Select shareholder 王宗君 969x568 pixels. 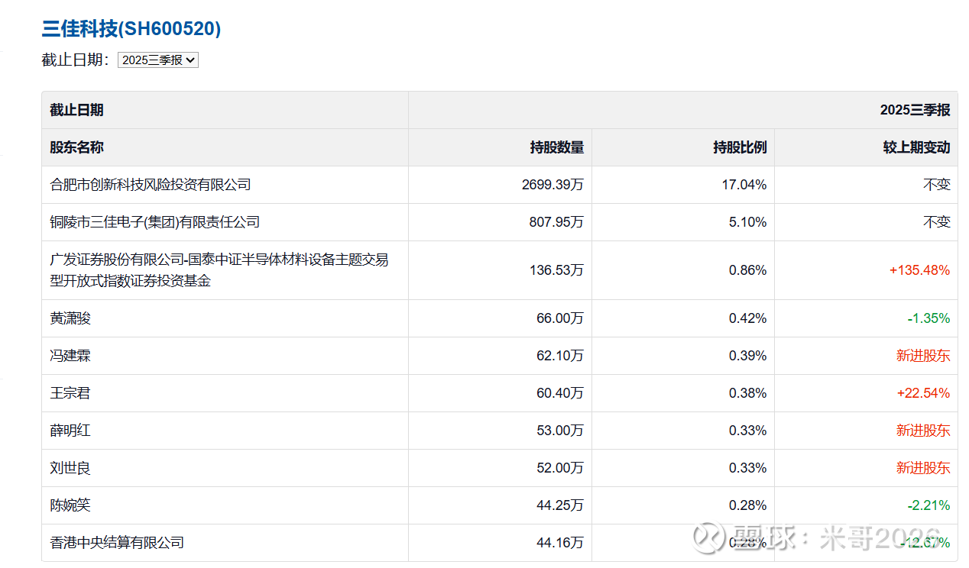(x=70, y=393)
